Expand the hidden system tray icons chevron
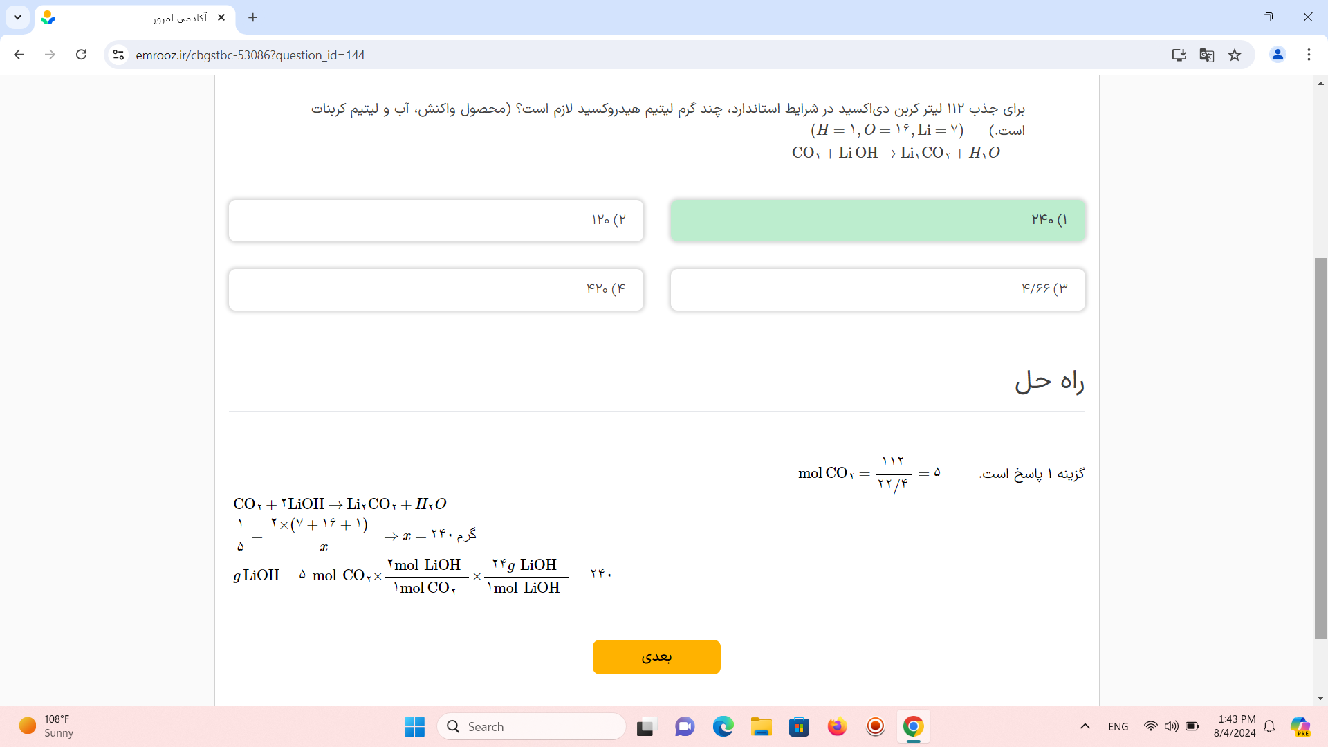1328x747 pixels. point(1085,726)
